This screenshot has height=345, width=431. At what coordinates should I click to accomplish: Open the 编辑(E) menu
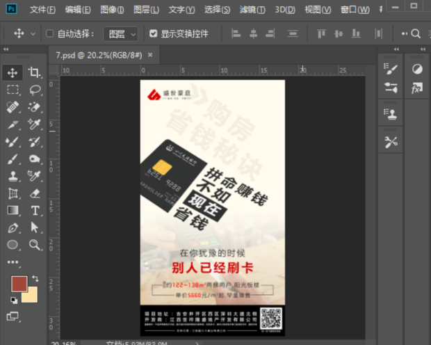pos(78,10)
